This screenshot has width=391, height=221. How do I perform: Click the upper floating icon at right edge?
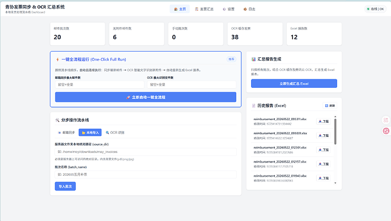[x=386, y=120]
